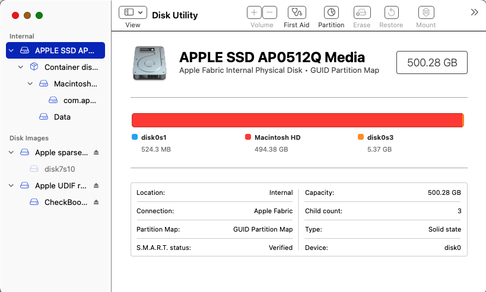
Task: Show more toolbar items double chevron
Action: click(474, 12)
